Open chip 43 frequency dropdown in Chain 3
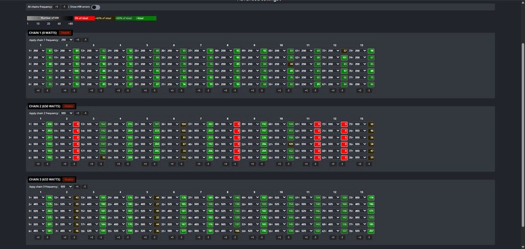The image size is (525, 249). pyautogui.click(x=226, y=231)
